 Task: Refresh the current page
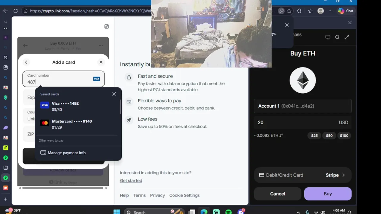15,11
